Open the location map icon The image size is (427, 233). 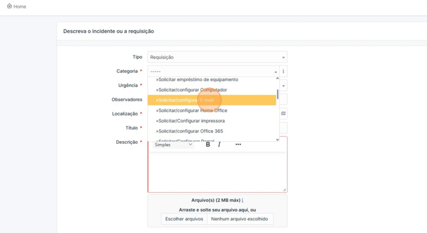[283, 113]
